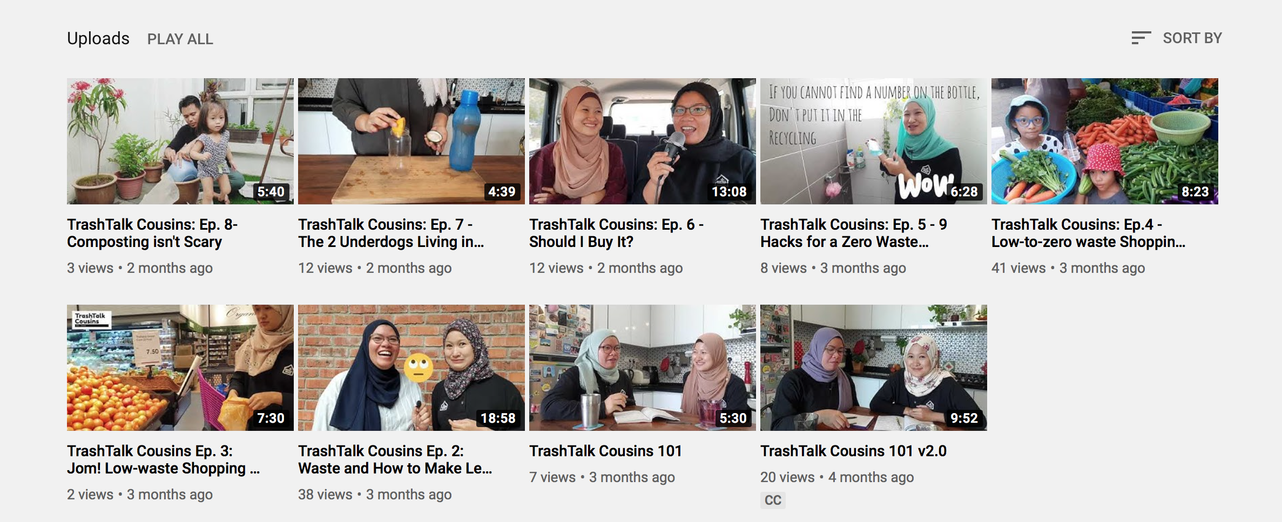The height and width of the screenshot is (522, 1282).
Task: Open the Sort By dropdown icon
Action: tap(1141, 38)
